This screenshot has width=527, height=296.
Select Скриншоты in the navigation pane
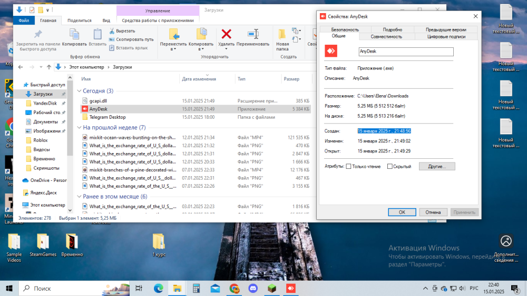(x=46, y=168)
